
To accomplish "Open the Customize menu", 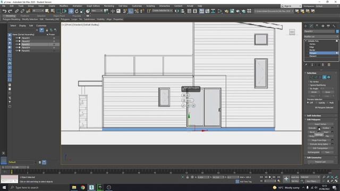I will click(137, 6).
